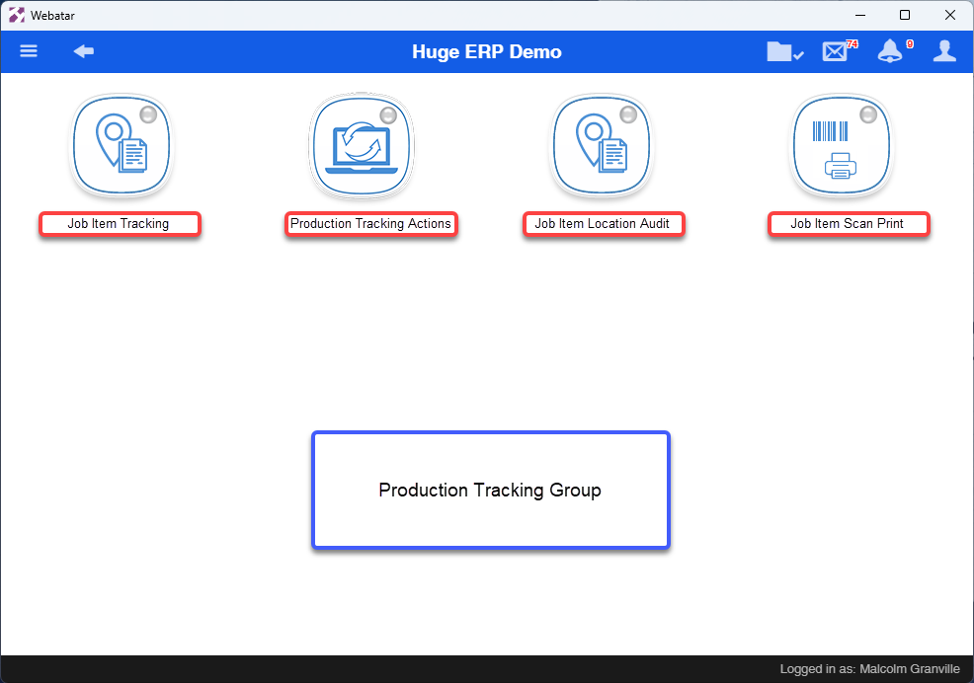Open the hamburger menu
Viewport: 974px width, 683px height.
point(29,51)
